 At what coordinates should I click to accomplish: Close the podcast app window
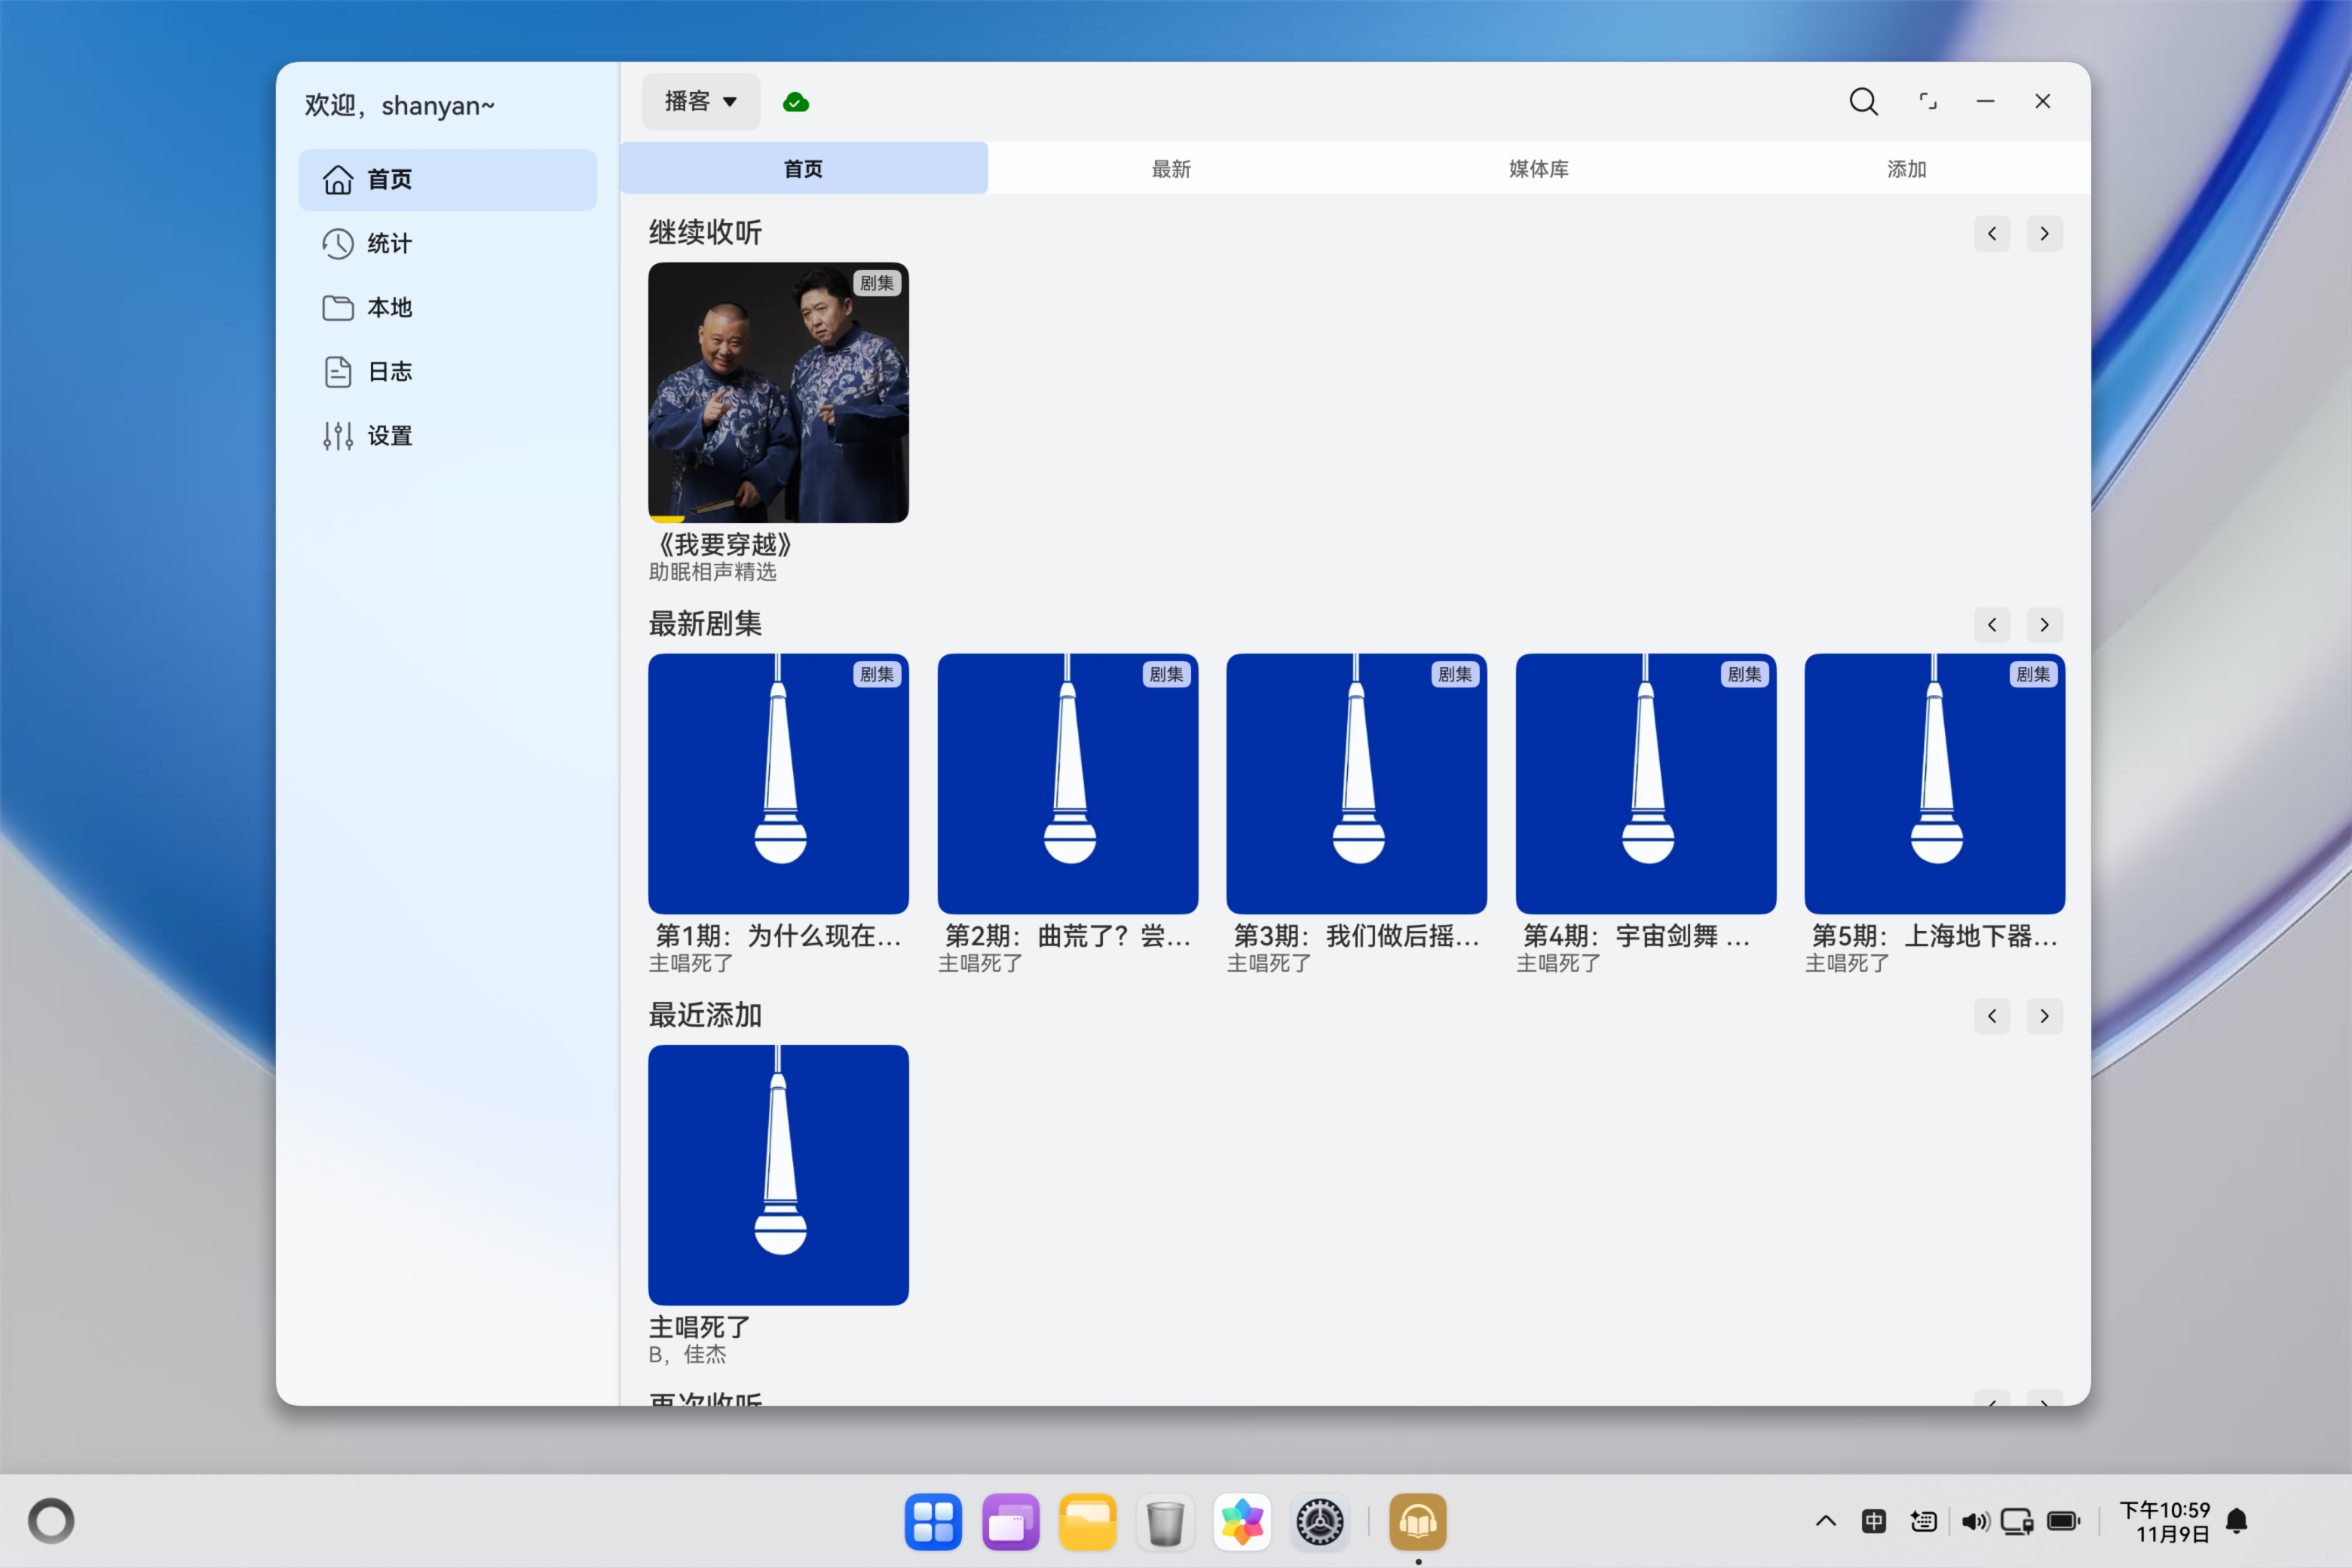point(2043,101)
